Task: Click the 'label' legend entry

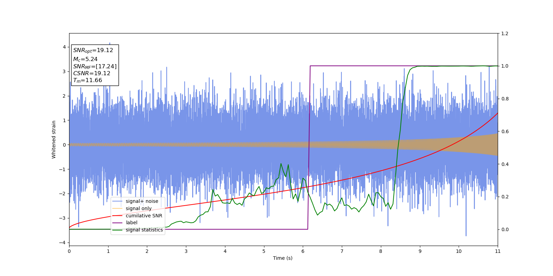Action: (131, 223)
